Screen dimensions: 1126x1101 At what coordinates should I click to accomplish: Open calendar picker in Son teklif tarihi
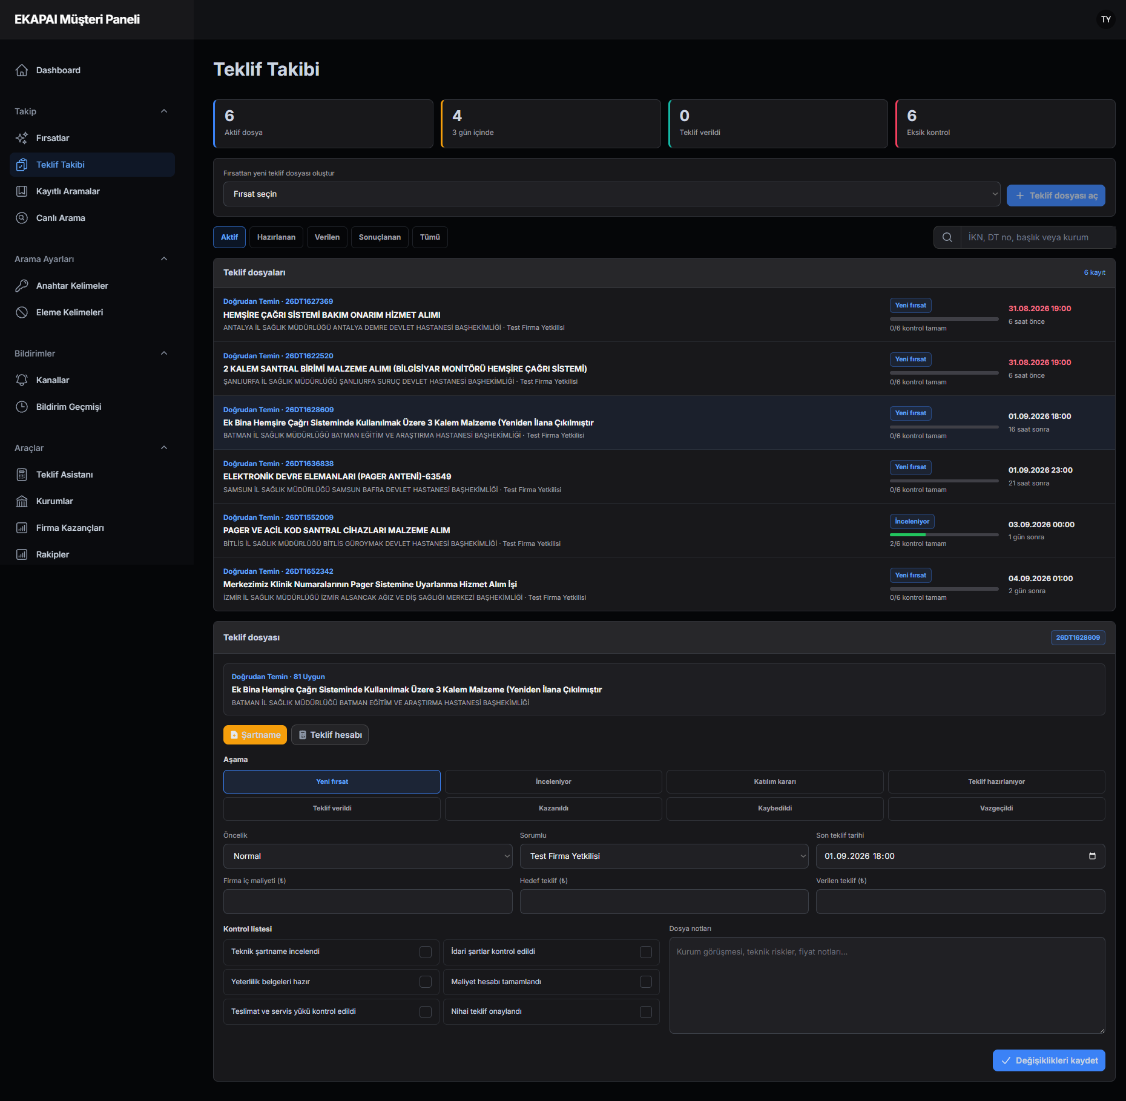1093,856
